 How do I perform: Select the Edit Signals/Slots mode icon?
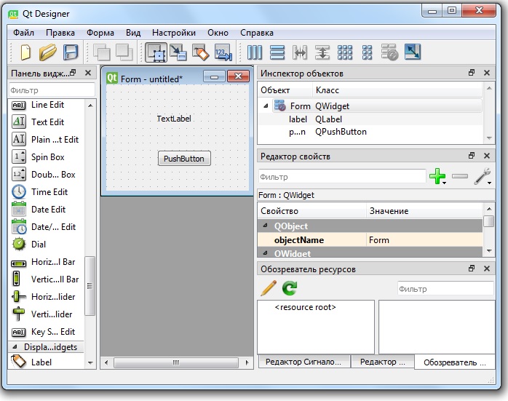[178, 52]
